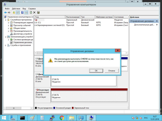
Task: Expand the Службы и приложения node
Action: pyautogui.click(x=6, y=45)
